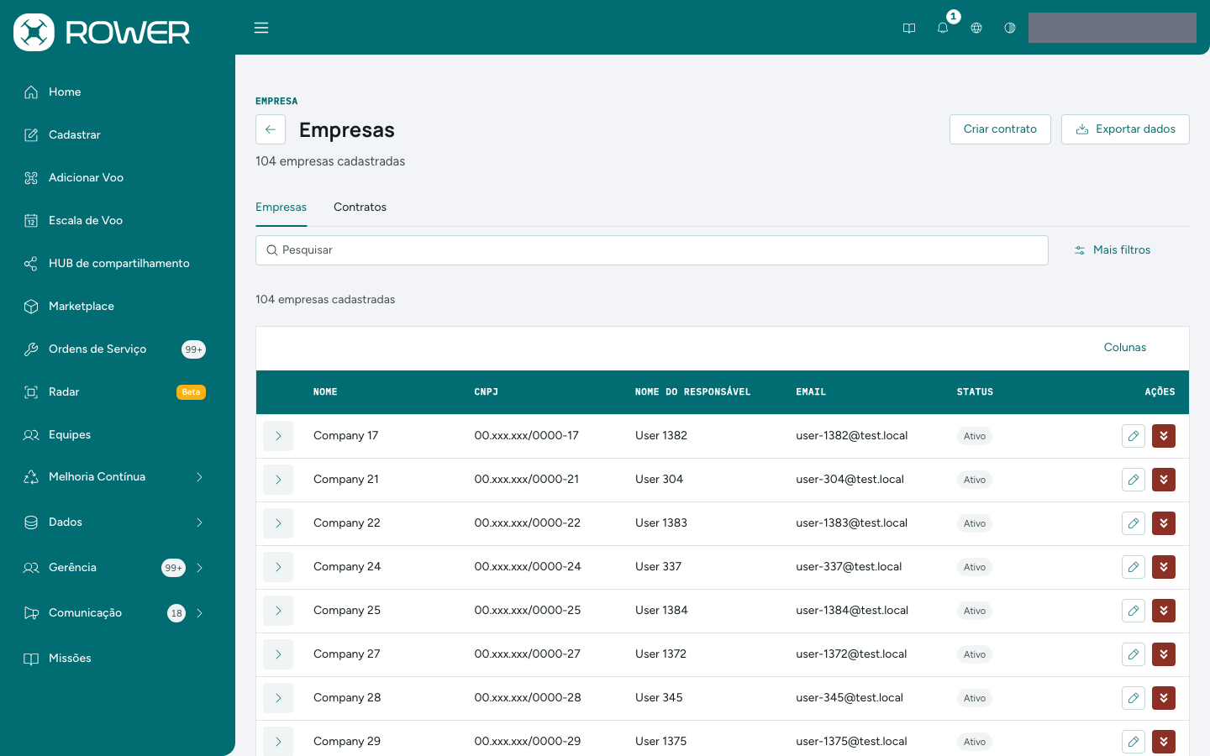Expand the Company 22 row

point(278,523)
